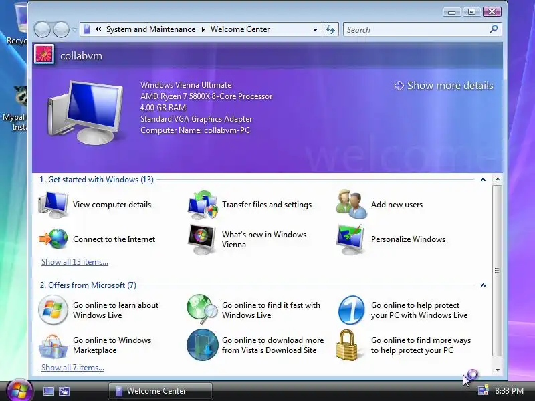
Task: Click the Forward navigation button
Action: pyautogui.click(x=62, y=29)
